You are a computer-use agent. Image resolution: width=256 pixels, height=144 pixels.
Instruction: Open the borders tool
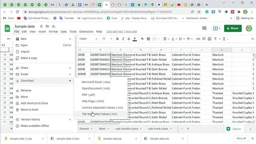pos(148,39)
